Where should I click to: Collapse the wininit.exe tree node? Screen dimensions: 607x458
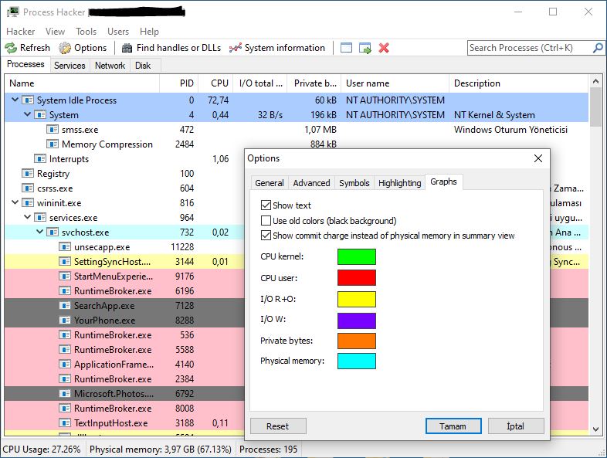15,202
